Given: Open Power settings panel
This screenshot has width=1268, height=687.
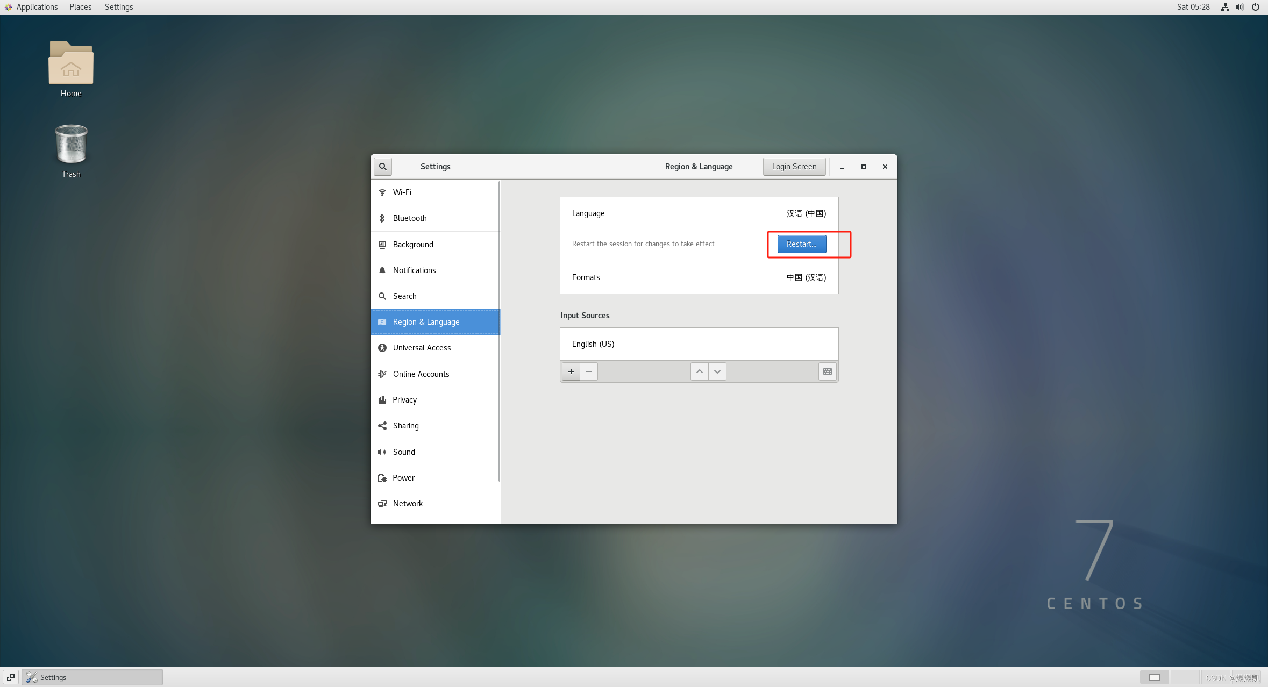Looking at the screenshot, I should [x=435, y=478].
